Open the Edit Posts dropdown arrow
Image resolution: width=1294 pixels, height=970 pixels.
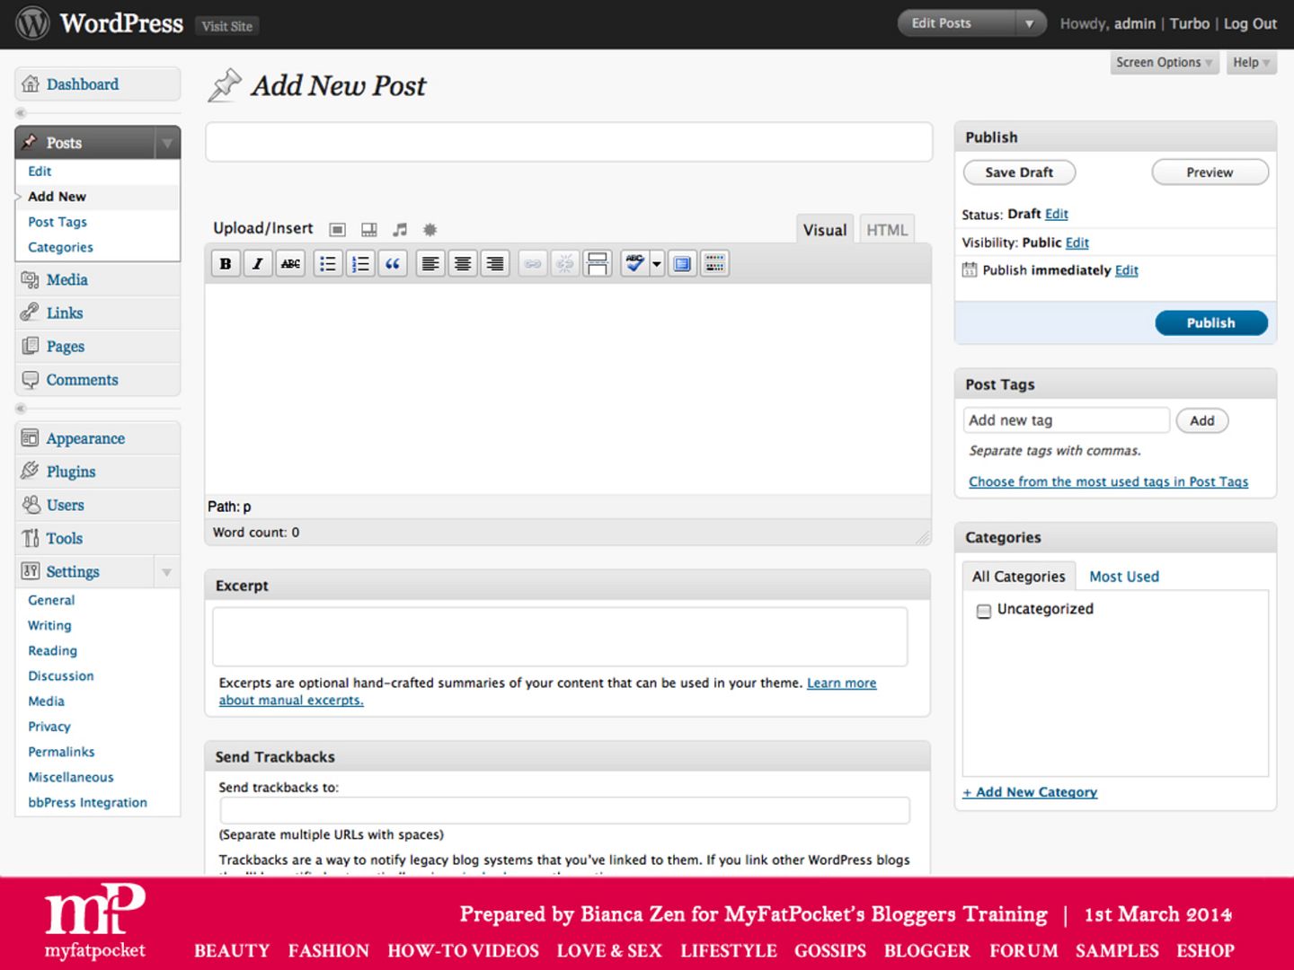coord(1030,24)
